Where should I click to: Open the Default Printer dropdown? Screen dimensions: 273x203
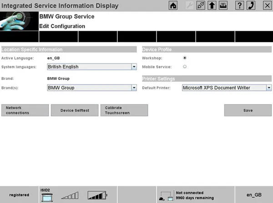[227, 88]
